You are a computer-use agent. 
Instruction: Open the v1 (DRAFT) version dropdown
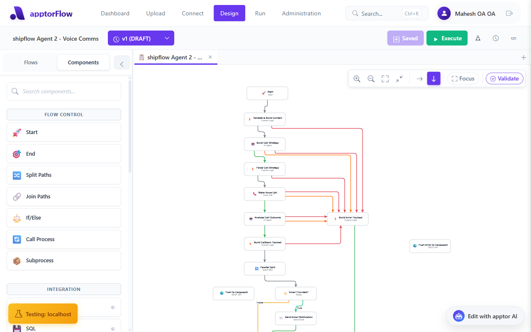[x=141, y=38]
